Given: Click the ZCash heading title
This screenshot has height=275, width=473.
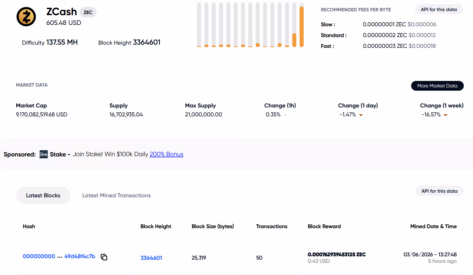Looking at the screenshot, I should click(62, 12).
